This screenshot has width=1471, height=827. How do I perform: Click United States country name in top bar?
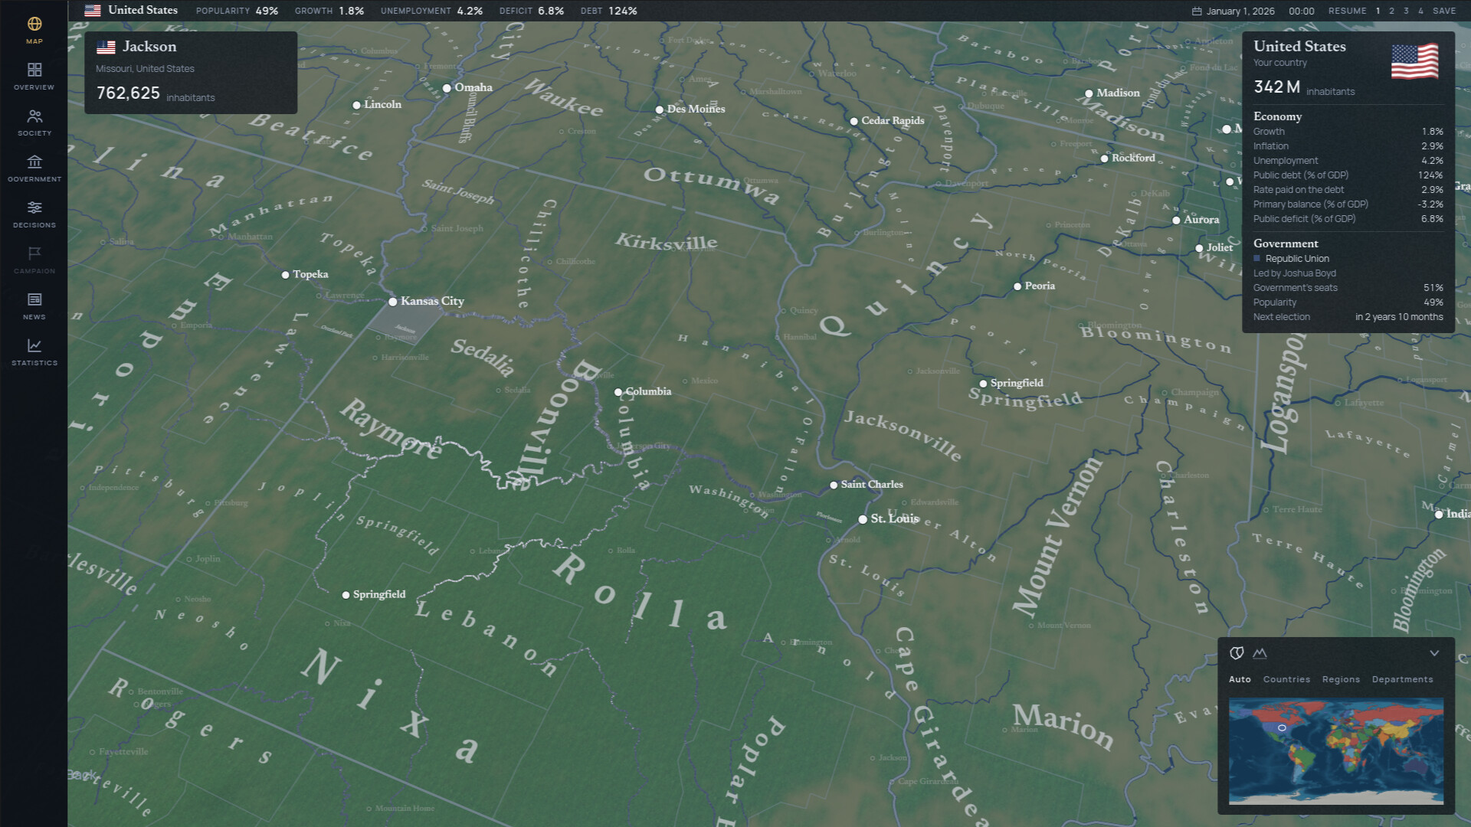coord(143,10)
